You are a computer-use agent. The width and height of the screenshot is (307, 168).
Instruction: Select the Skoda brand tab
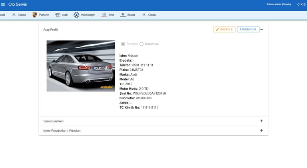click(x=128, y=15)
